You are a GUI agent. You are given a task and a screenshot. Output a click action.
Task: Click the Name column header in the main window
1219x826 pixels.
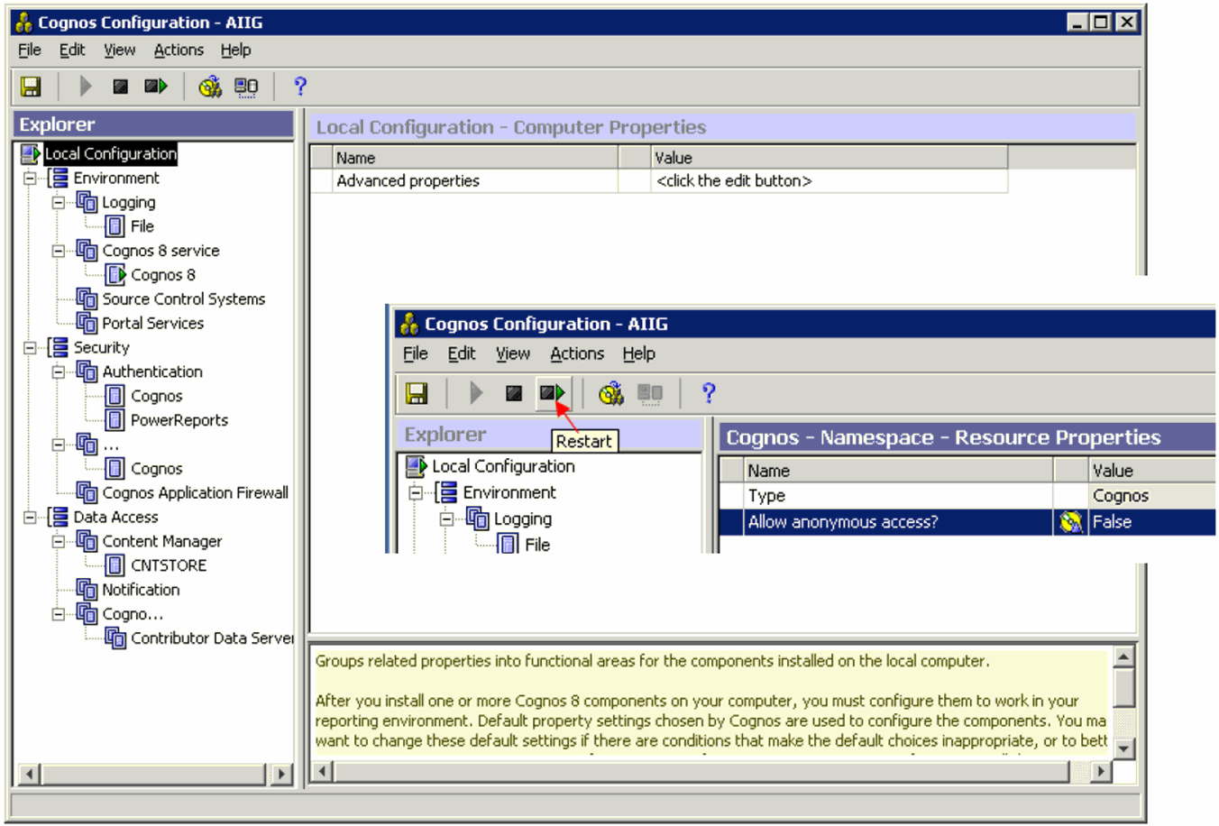(475, 158)
